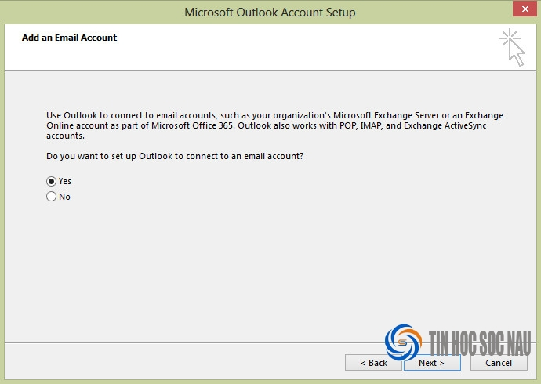The image size is (541, 384).
Task: Click the blue-orange swirl watermark logo
Action: click(403, 342)
